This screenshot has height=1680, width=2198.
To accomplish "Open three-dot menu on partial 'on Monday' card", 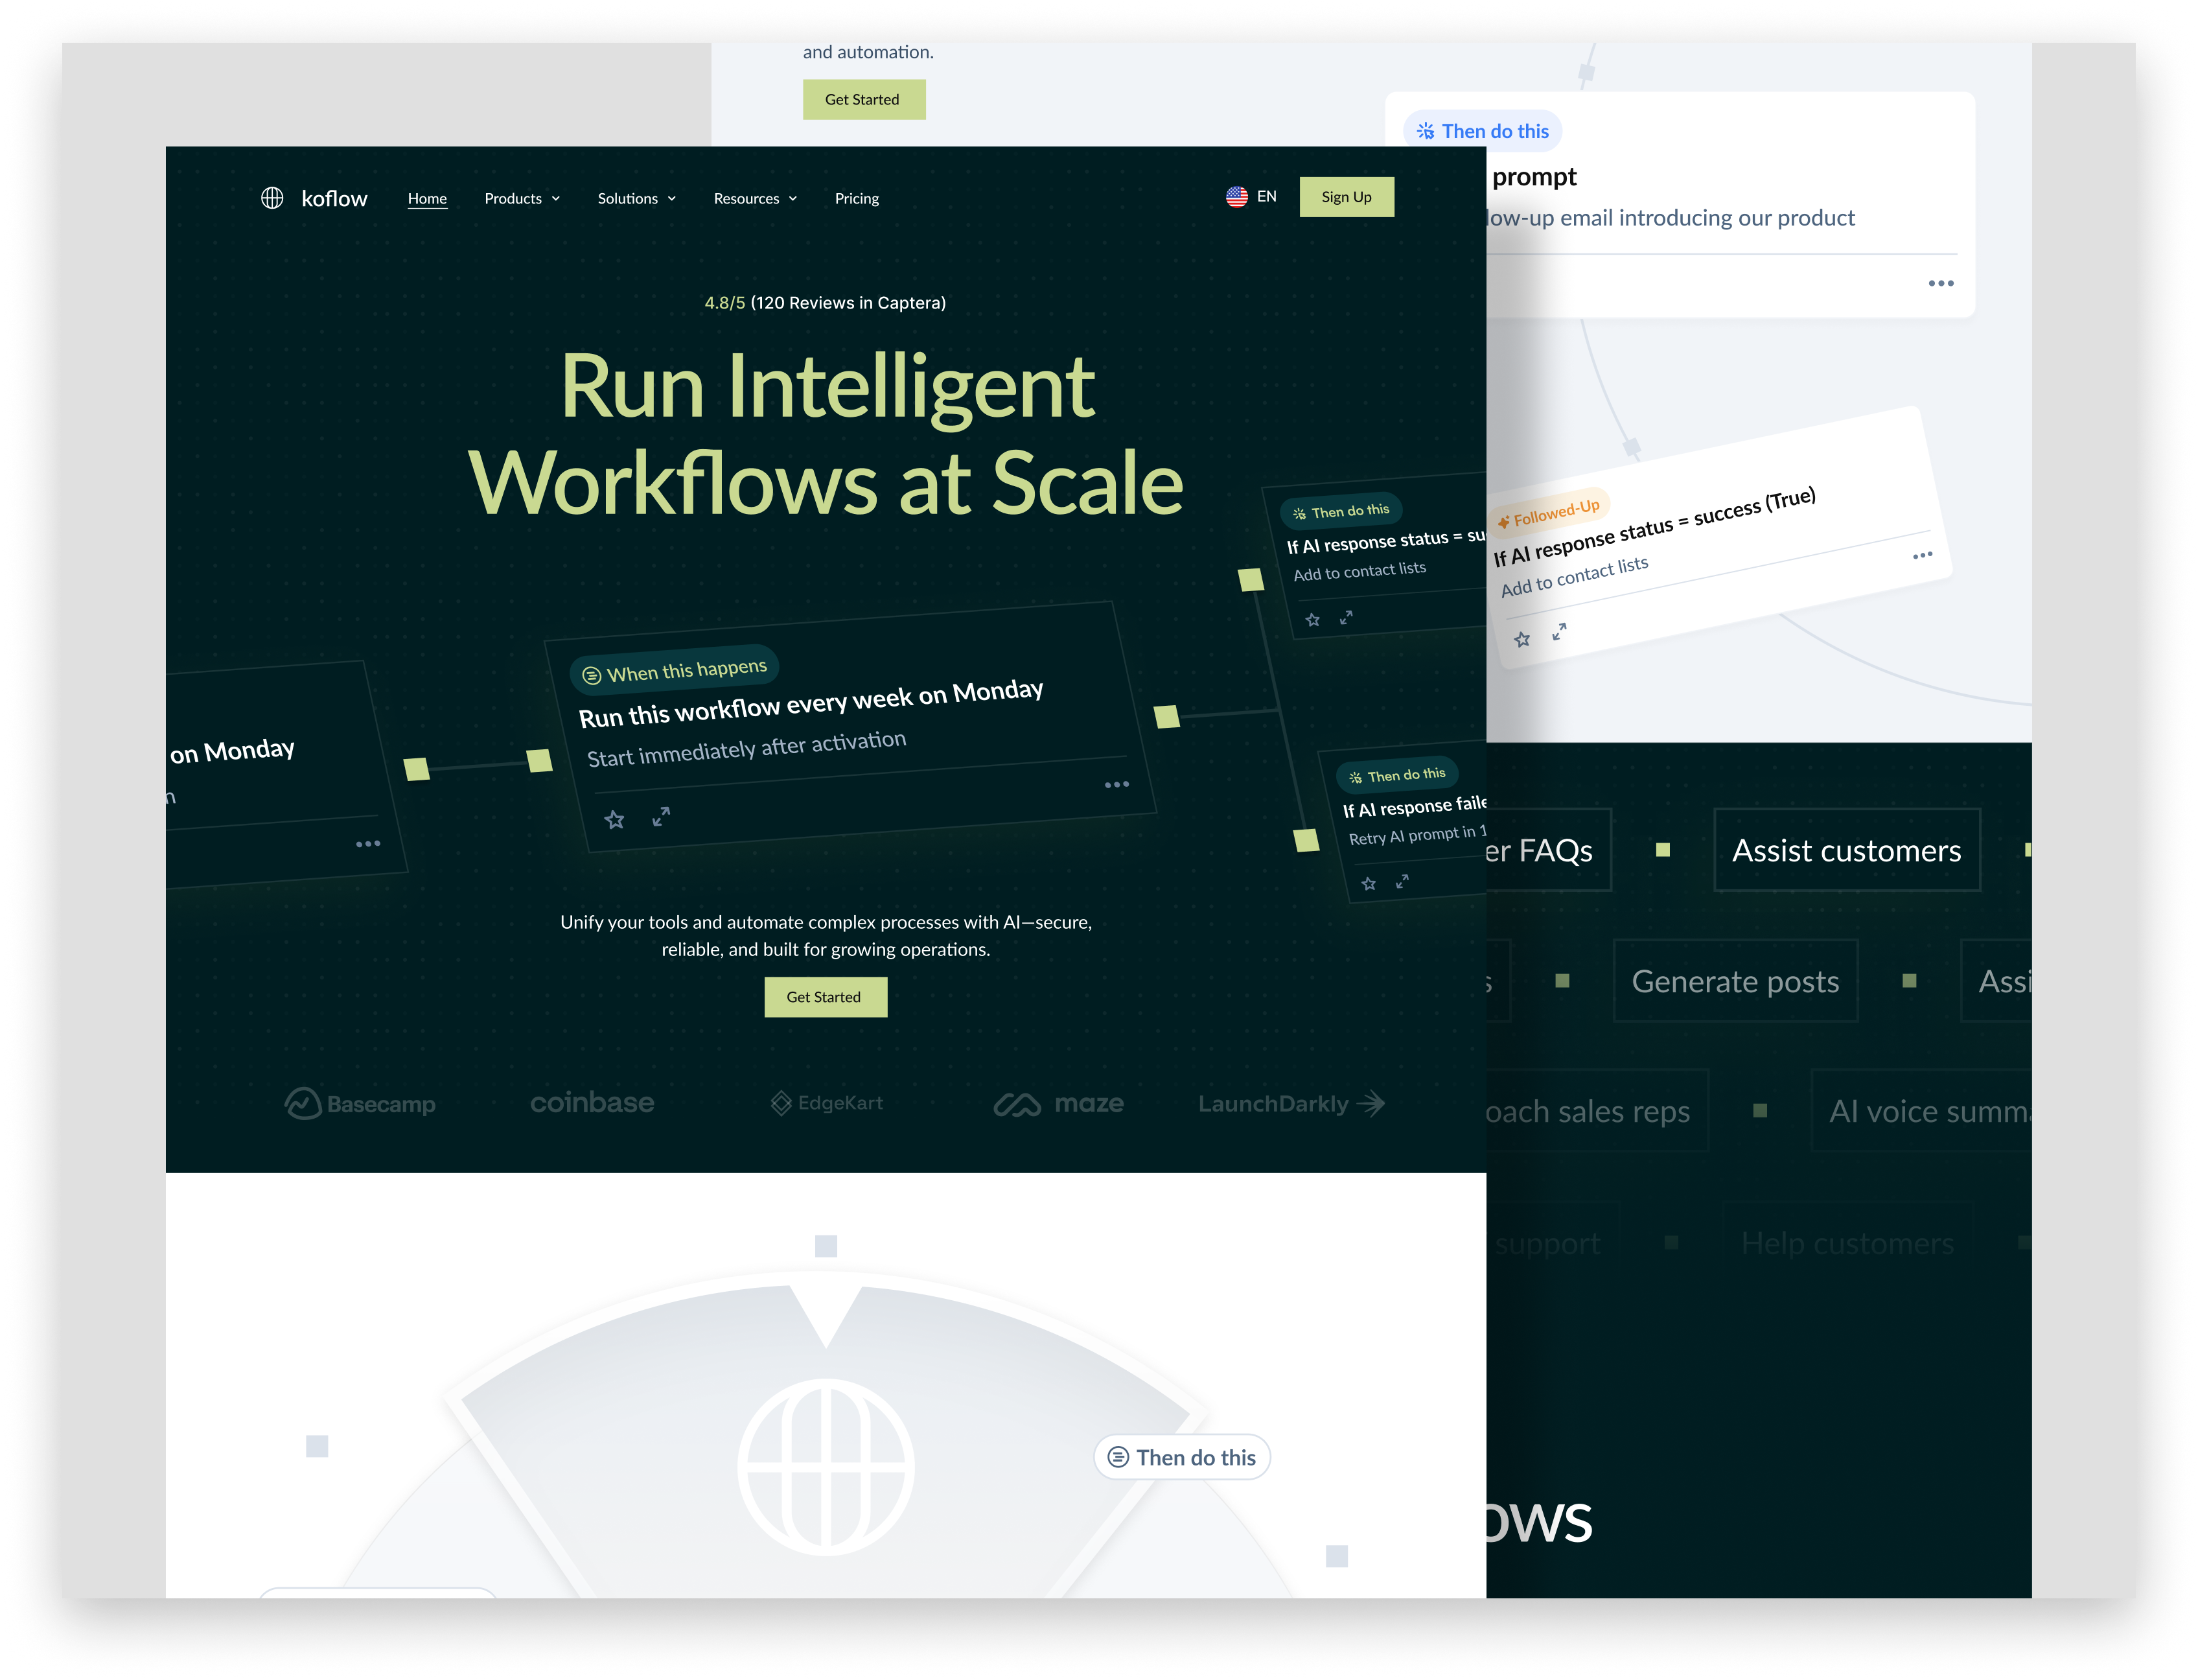I will [x=368, y=844].
